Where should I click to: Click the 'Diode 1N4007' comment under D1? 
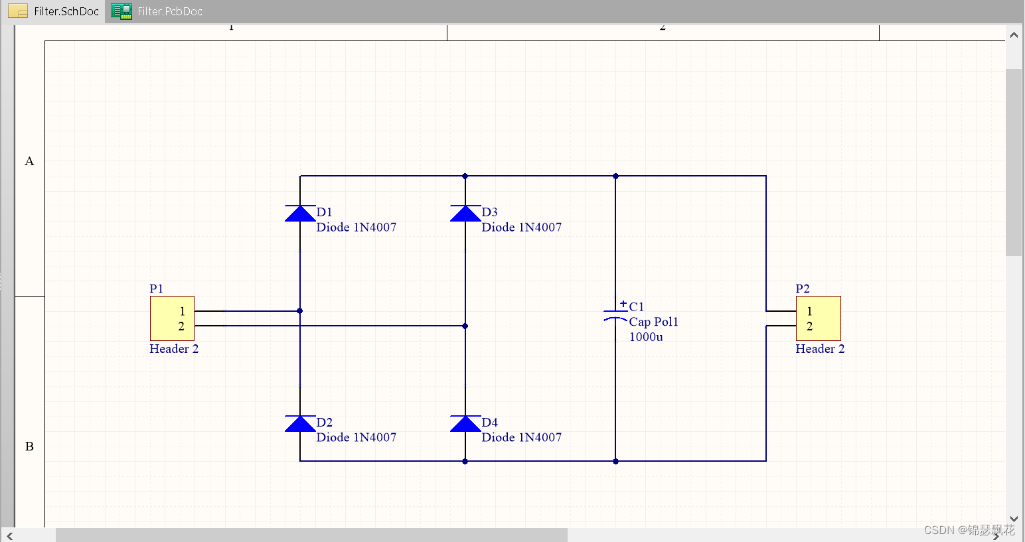pyautogui.click(x=356, y=228)
